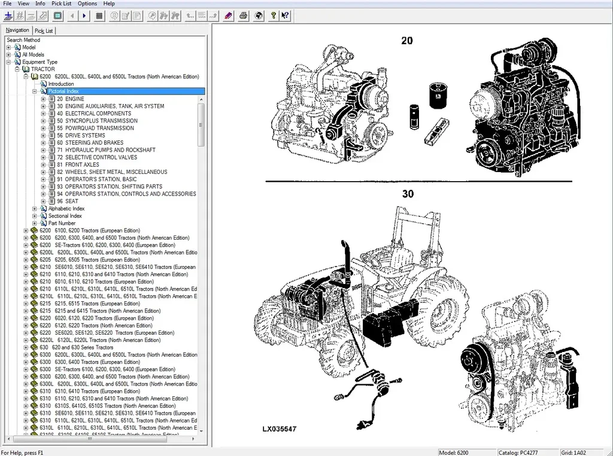Screen dimensions: 613x456
Task: Collapse the Pictorial Index node
Action: tap(35, 91)
